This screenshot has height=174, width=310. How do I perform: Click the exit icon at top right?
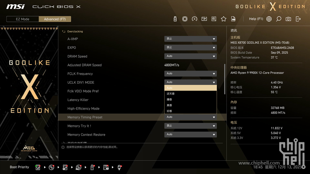(298, 19)
